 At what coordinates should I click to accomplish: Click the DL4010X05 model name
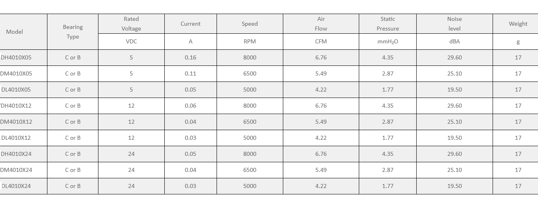click(x=16, y=90)
